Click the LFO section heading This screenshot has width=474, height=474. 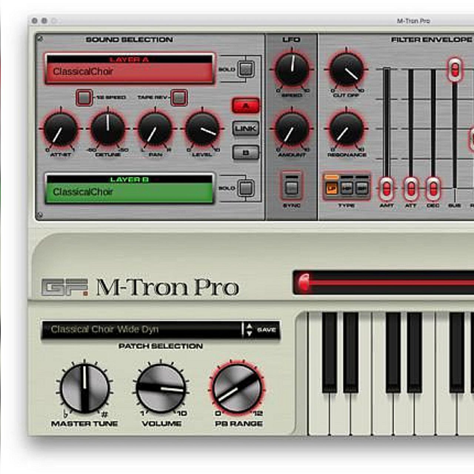291,40
